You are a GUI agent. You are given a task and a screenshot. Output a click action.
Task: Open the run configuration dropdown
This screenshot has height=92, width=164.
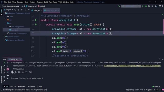tap(131, 6)
